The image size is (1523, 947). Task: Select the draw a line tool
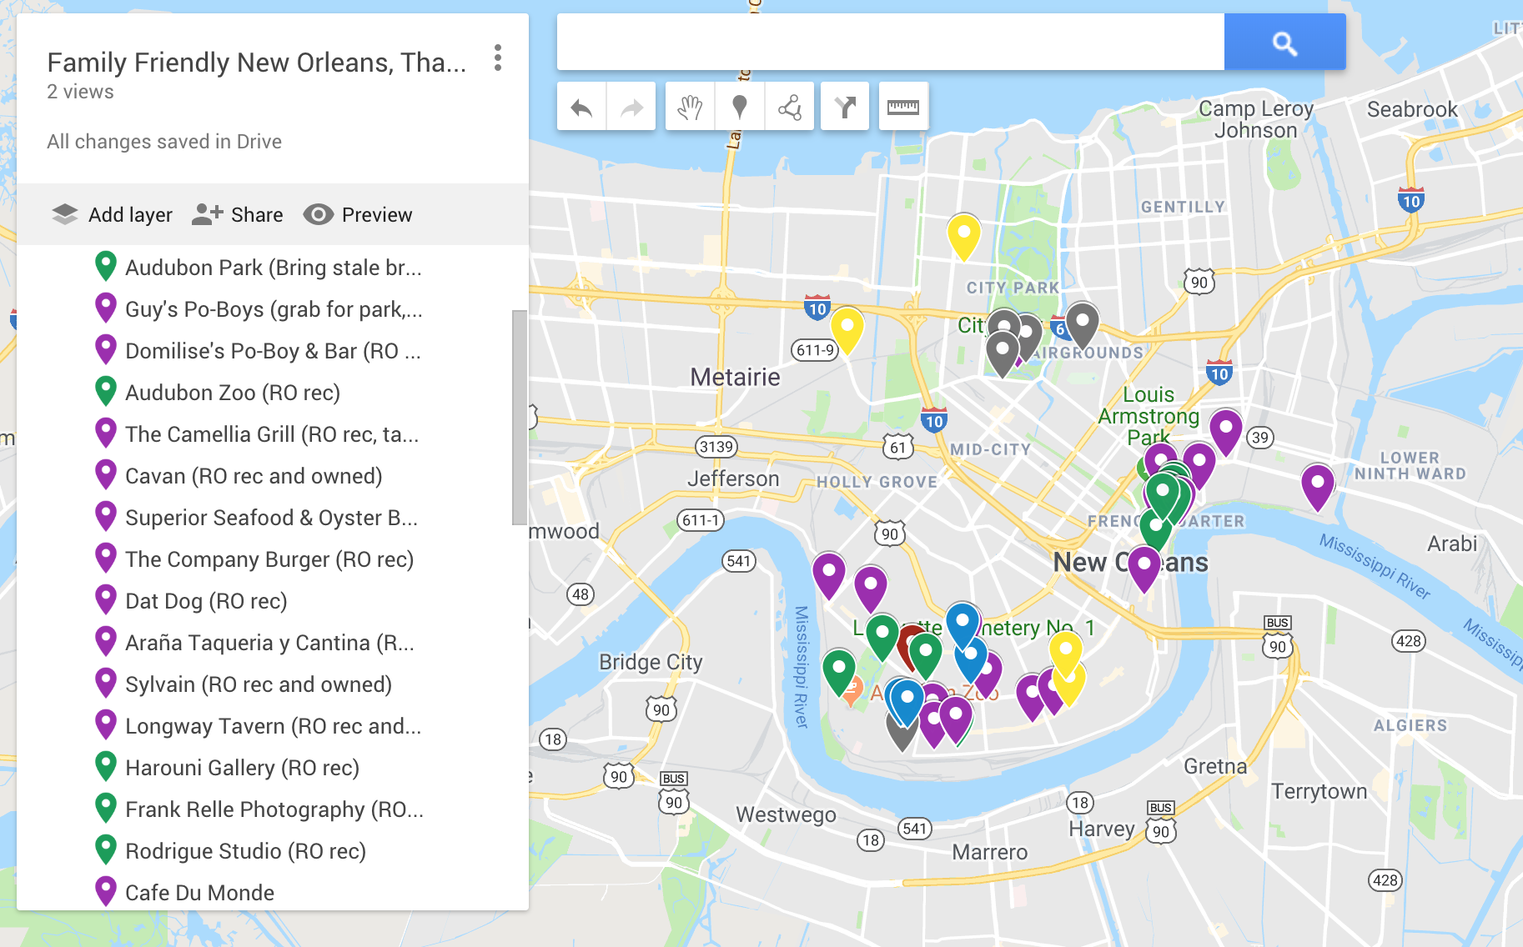789,107
